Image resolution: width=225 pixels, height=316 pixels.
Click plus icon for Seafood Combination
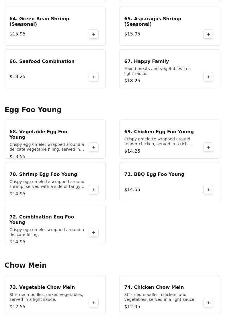[94, 77]
